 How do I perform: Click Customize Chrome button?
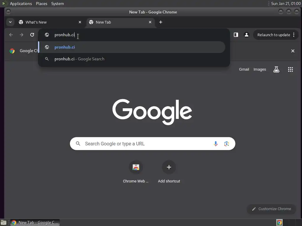coord(271,209)
